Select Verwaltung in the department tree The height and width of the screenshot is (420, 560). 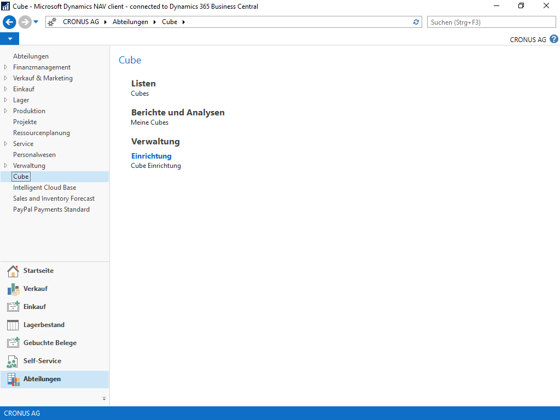point(30,165)
